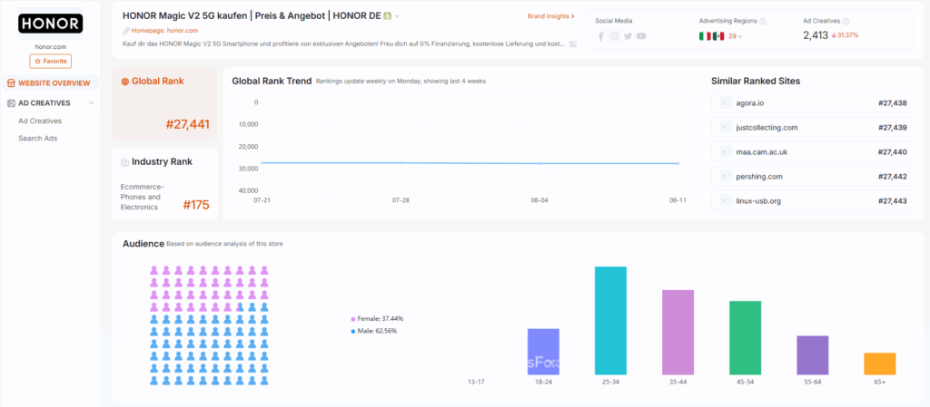This screenshot has width=930, height=407.
Task: Click the Male 62.56% legend dot
Action: [353, 331]
